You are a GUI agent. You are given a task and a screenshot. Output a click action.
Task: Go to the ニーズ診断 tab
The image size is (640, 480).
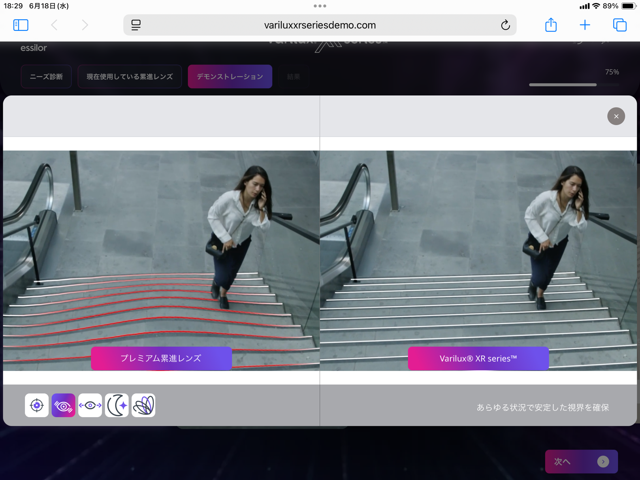(x=46, y=77)
